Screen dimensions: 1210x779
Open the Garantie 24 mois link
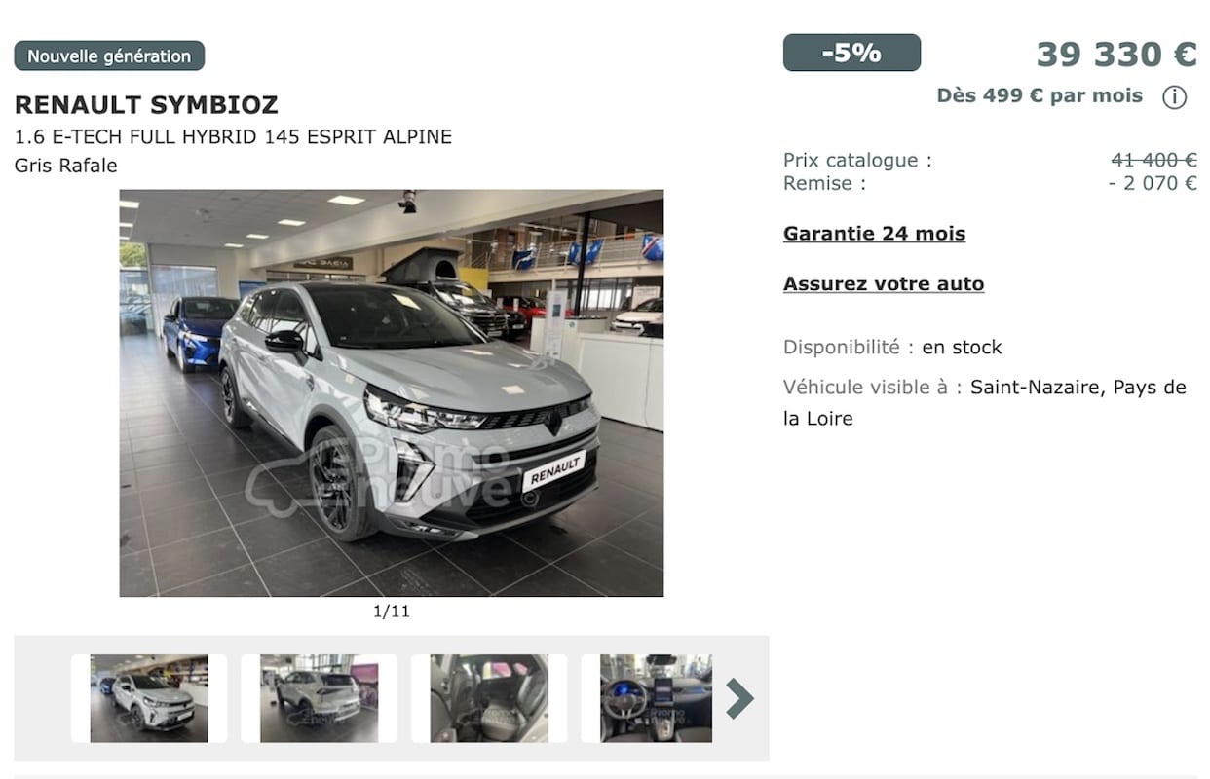[874, 234]
